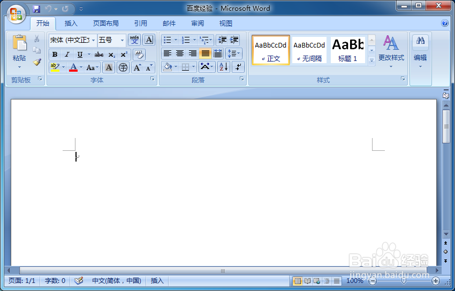Apply the 无间隔 style
This screenshot has width=455, height=291.
[x=309, y=50]
